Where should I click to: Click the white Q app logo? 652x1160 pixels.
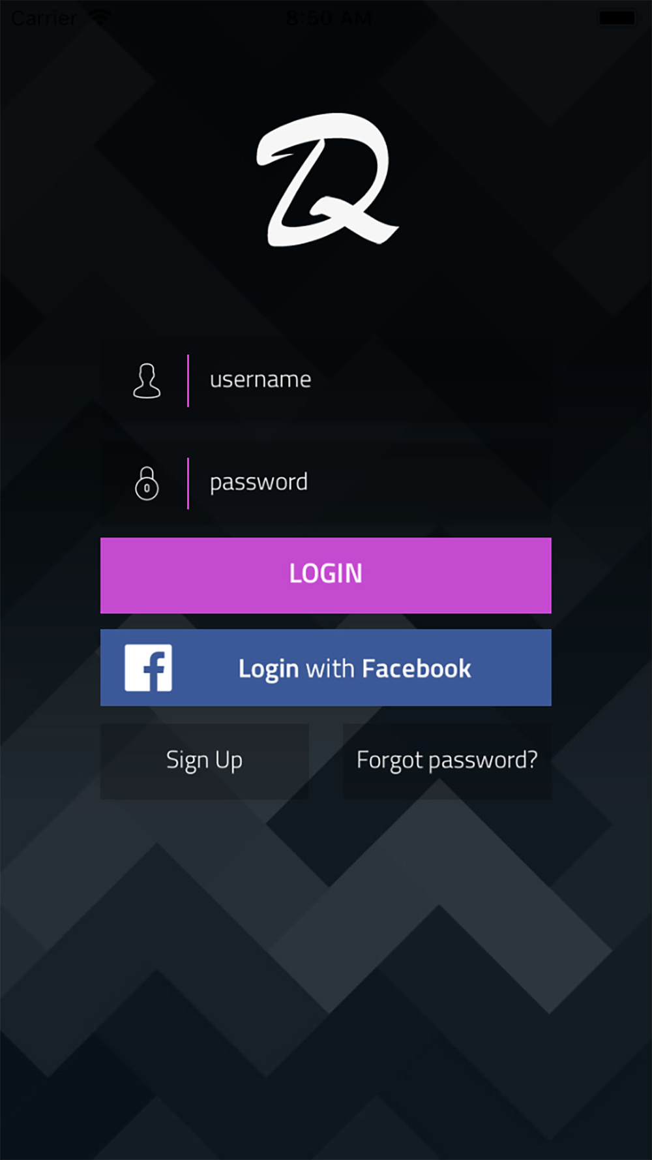coord(326,179)
